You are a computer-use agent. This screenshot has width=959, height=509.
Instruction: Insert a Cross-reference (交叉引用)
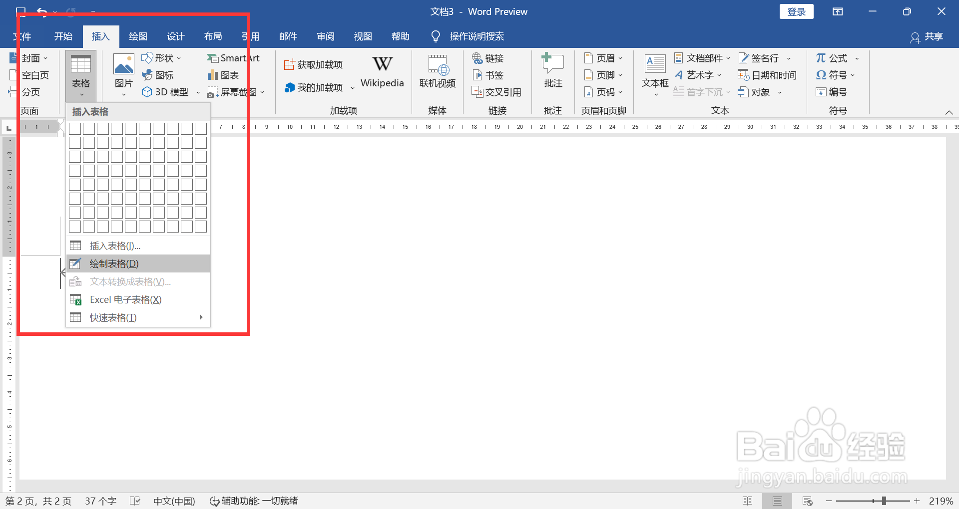click(496, 92)
